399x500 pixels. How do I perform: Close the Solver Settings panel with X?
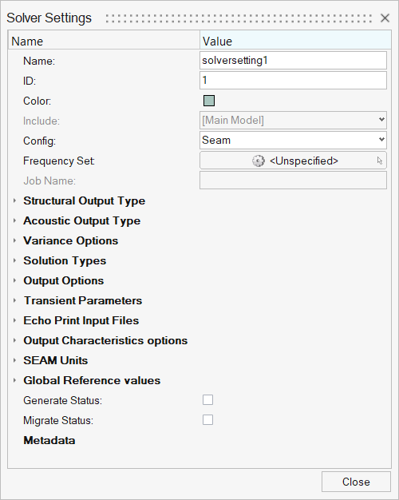[385, 18]
